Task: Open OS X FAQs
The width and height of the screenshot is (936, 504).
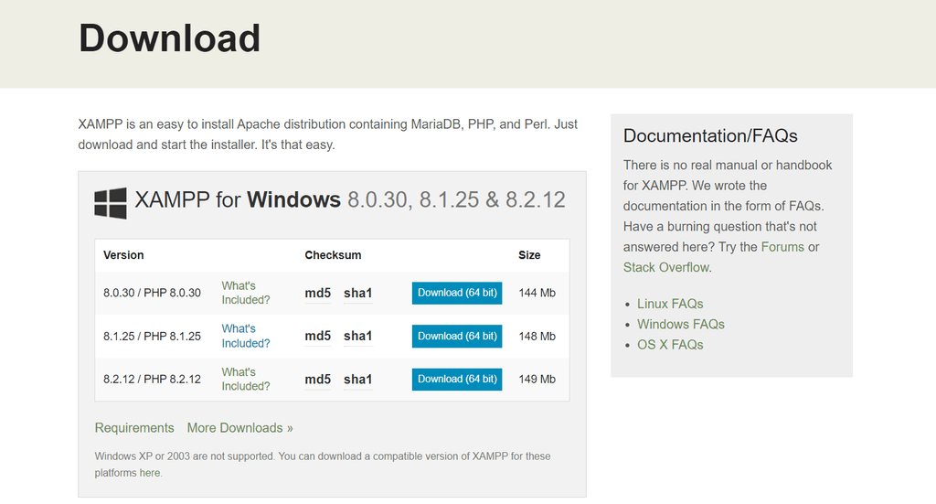Action: click(670, 345)
